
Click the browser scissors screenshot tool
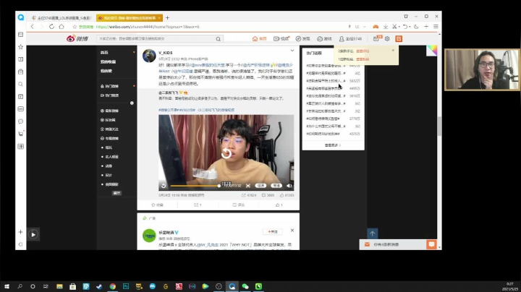point(394,27)
